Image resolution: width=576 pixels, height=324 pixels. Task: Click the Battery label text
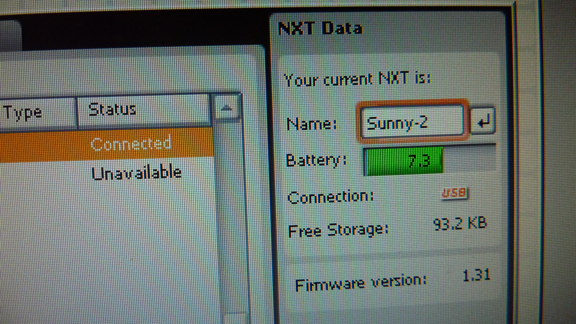click(x=316, y=160)
